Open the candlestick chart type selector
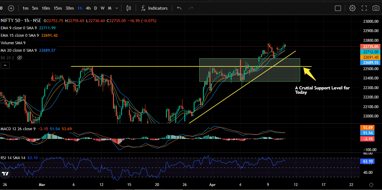Viewport: 382px width, 190px height. pos(129,8)
